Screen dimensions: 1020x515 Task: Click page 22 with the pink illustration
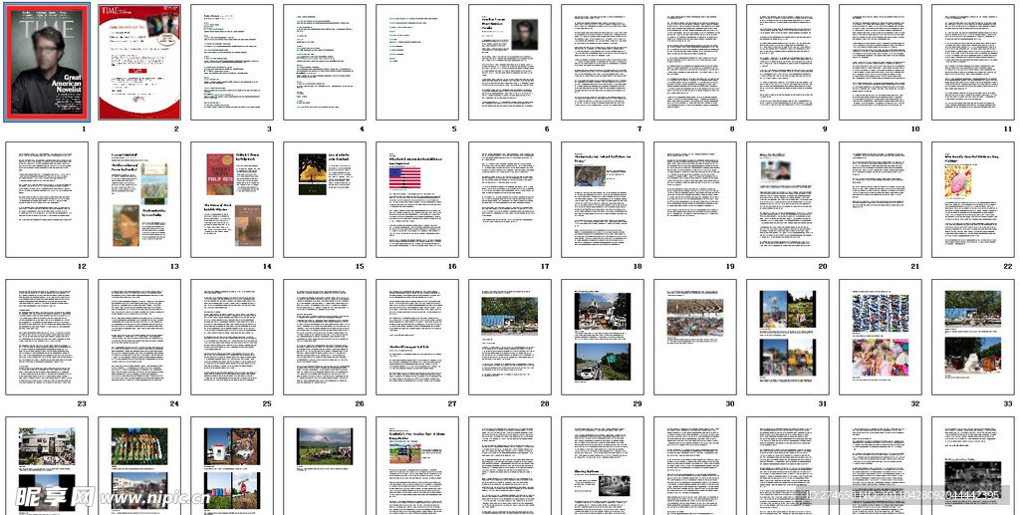pyautogui.click(x=972, y=199)
